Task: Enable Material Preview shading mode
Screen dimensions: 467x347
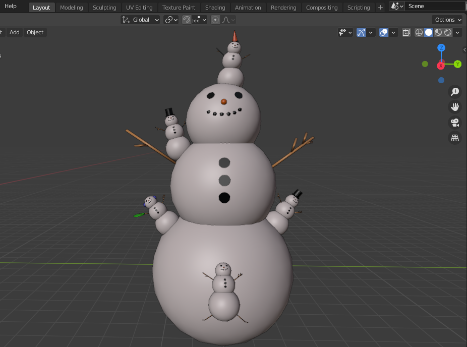Action: 438,32
